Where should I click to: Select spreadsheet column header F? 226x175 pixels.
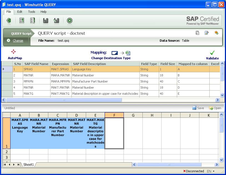[x=114, y=115]
